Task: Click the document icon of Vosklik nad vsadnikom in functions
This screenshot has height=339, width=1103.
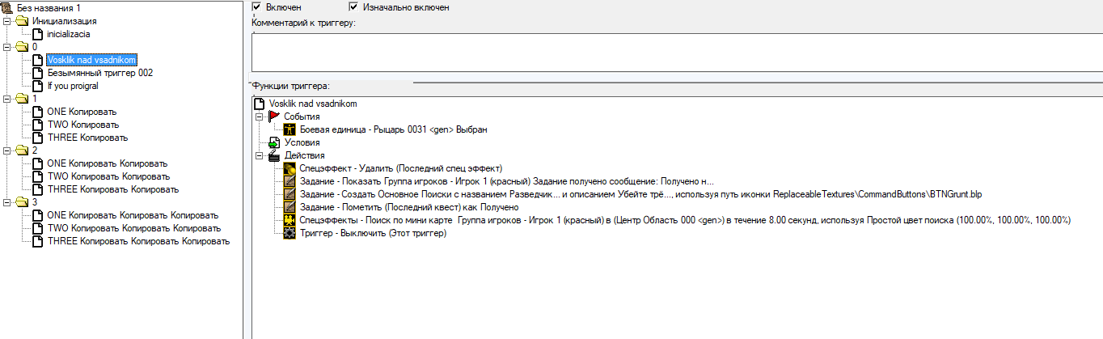Action: [x=260, y=104]
